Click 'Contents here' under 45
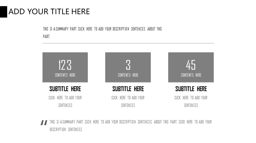The image size is (256, 143). (191, 75)
